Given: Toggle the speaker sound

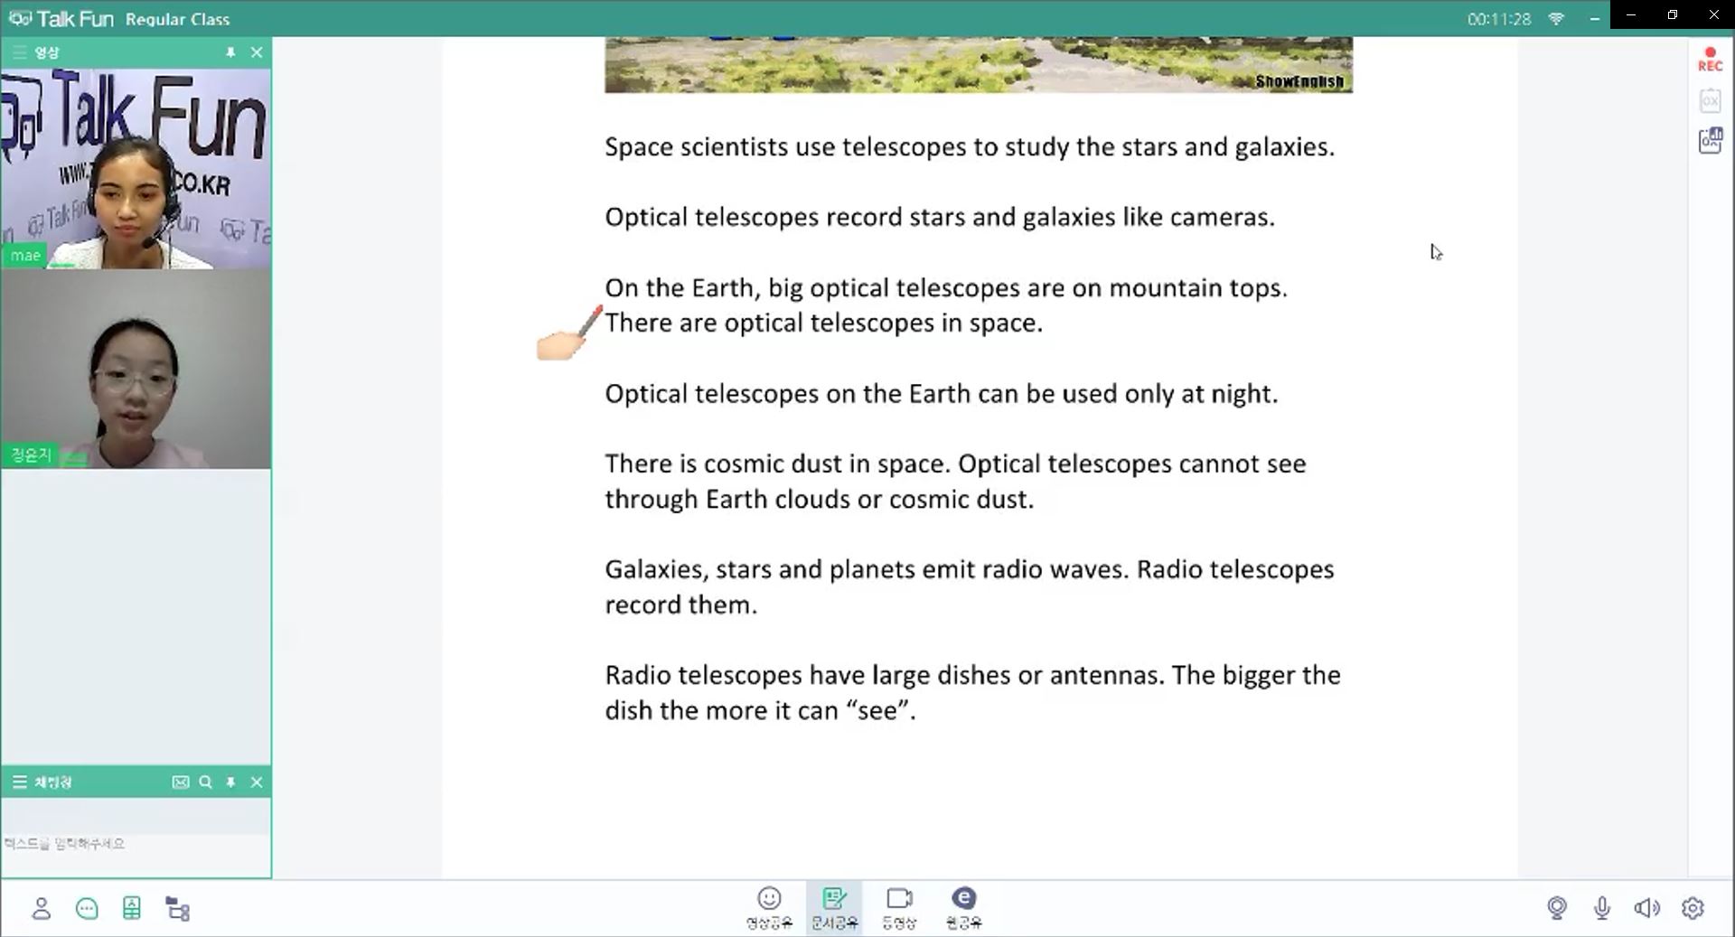Looking at the screenshot, I should pyautogui.click(x=1646, y=907).
